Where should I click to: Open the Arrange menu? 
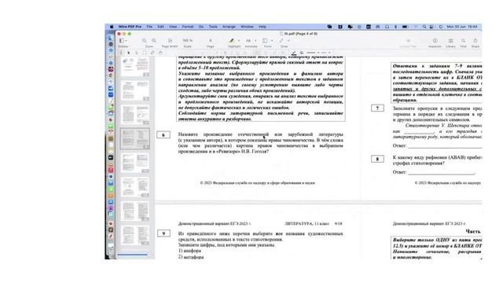229,27
